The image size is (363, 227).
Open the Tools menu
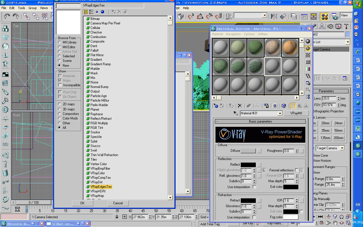[22, 8]
